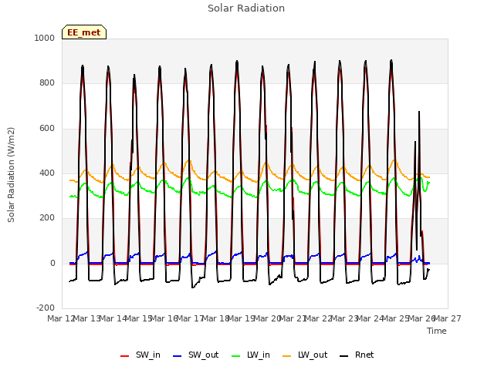
Task: Click the Mar 12 x-axis tick label
Action: click(x=61, y=318)
